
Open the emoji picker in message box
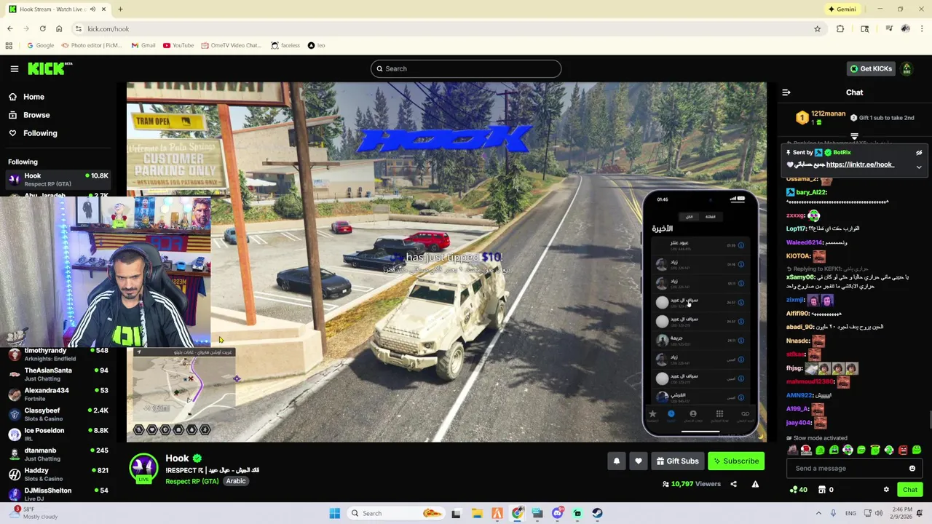point(912,469)
